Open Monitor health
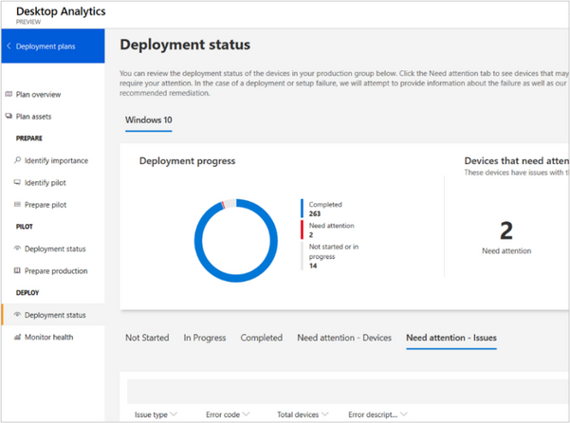 (48, 338)
